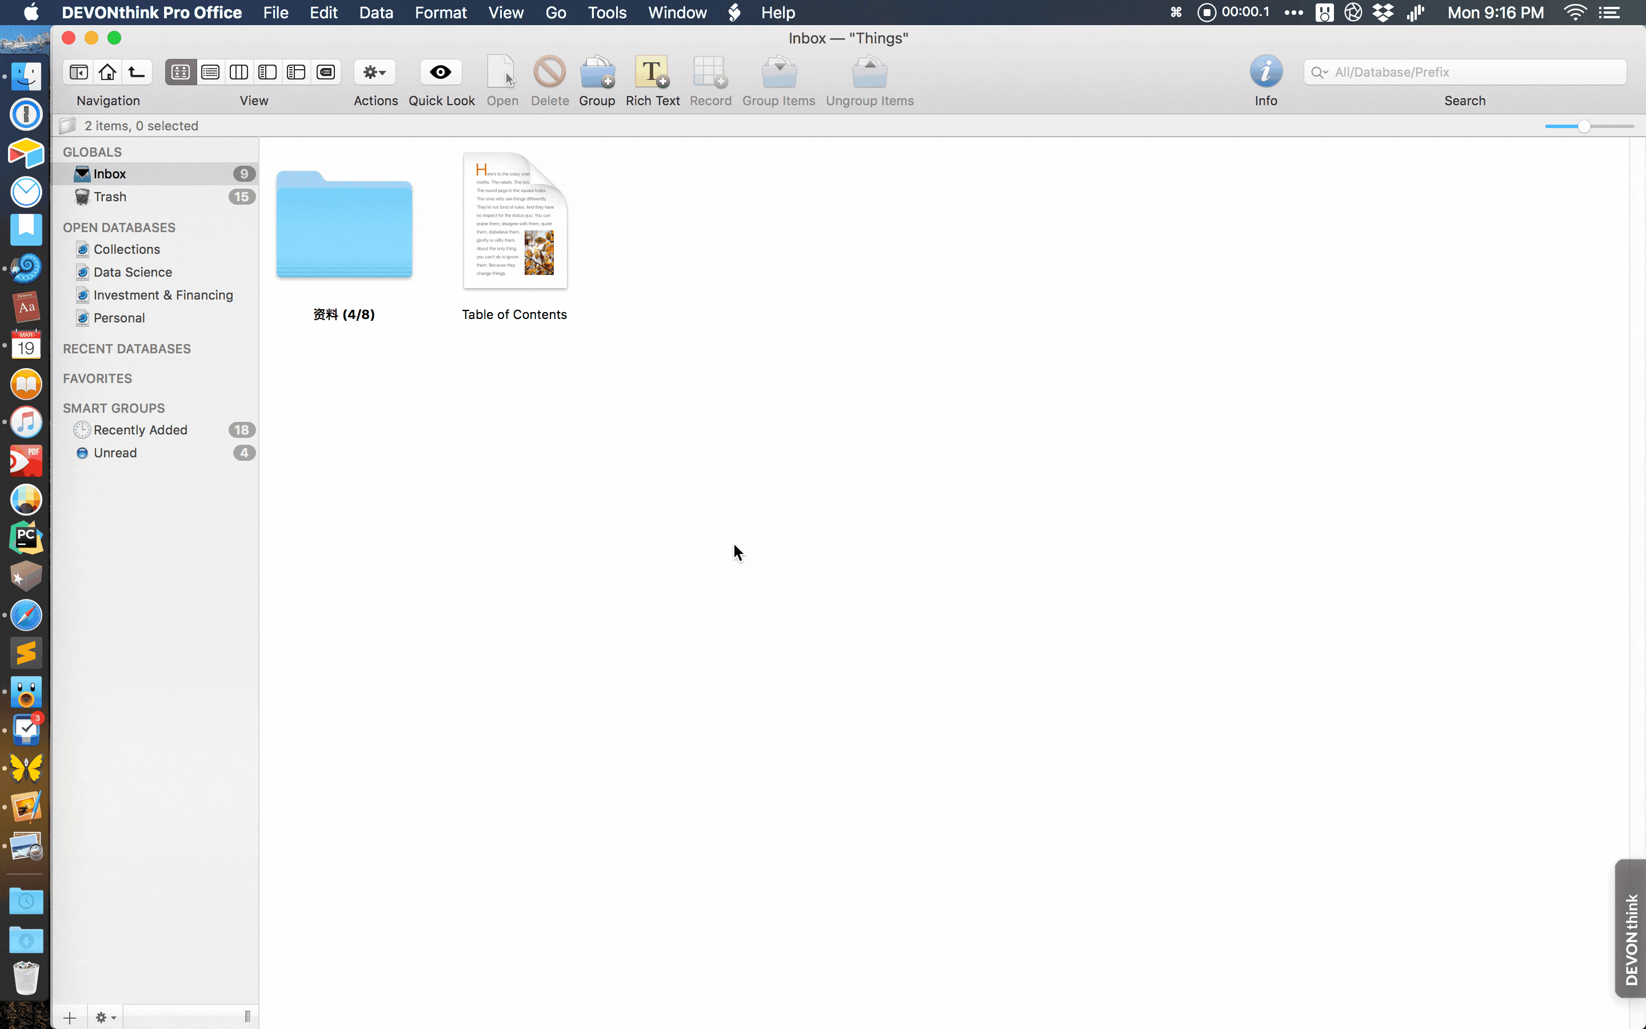This screenshot has width=1646, height=1029.
Task: Click the Rich Text toolbar icon
Action: [652, 72]
